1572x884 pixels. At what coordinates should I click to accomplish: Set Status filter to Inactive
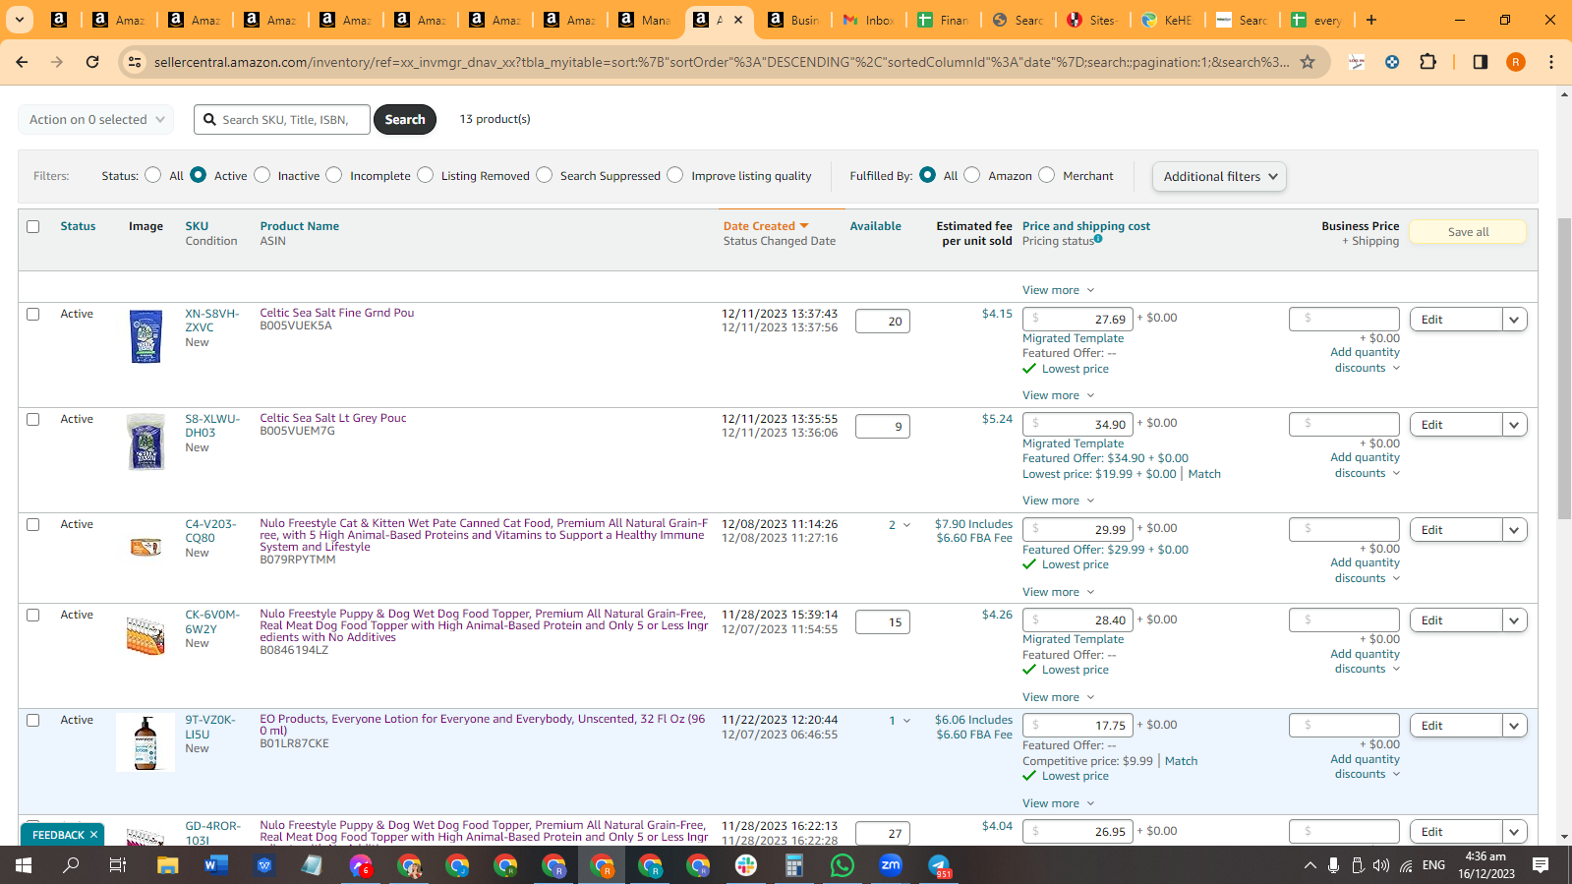click(x=262, y=175)
